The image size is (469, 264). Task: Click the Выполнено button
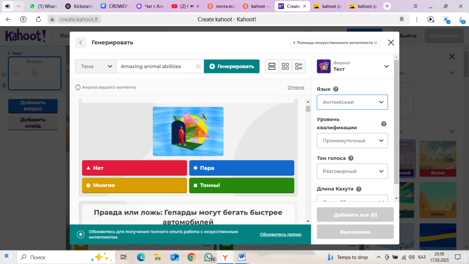click(355, 232)
